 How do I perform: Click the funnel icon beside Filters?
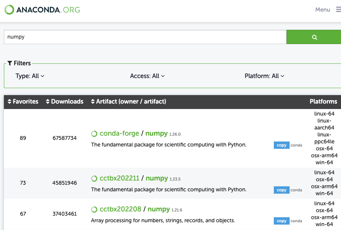[x=10, y=63]
